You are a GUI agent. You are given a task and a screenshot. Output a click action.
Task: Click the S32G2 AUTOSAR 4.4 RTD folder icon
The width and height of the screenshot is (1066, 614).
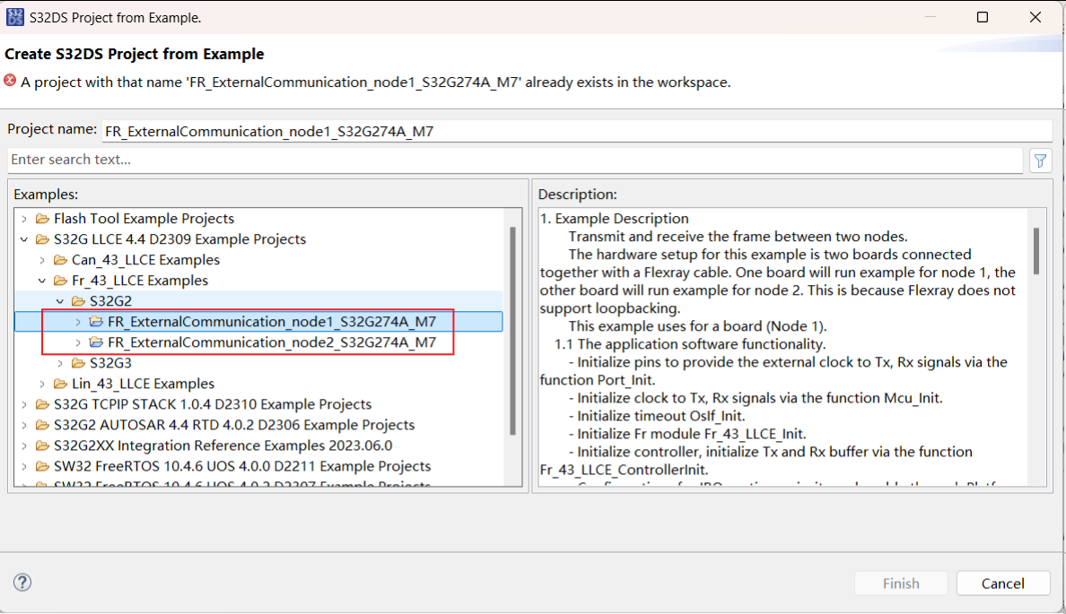click(43, 425)
